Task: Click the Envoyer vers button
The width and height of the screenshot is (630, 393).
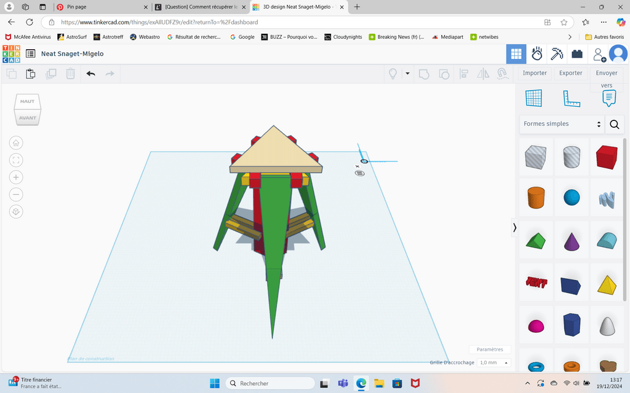Action: click(607, 79)
